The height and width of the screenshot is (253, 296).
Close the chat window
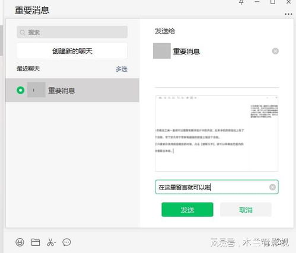[288, 2]
